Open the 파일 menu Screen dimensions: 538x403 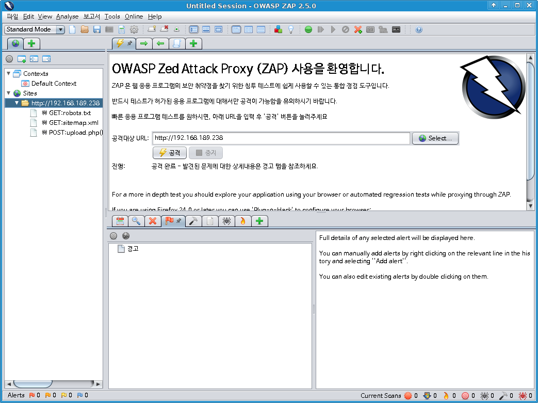coord(12,17)
